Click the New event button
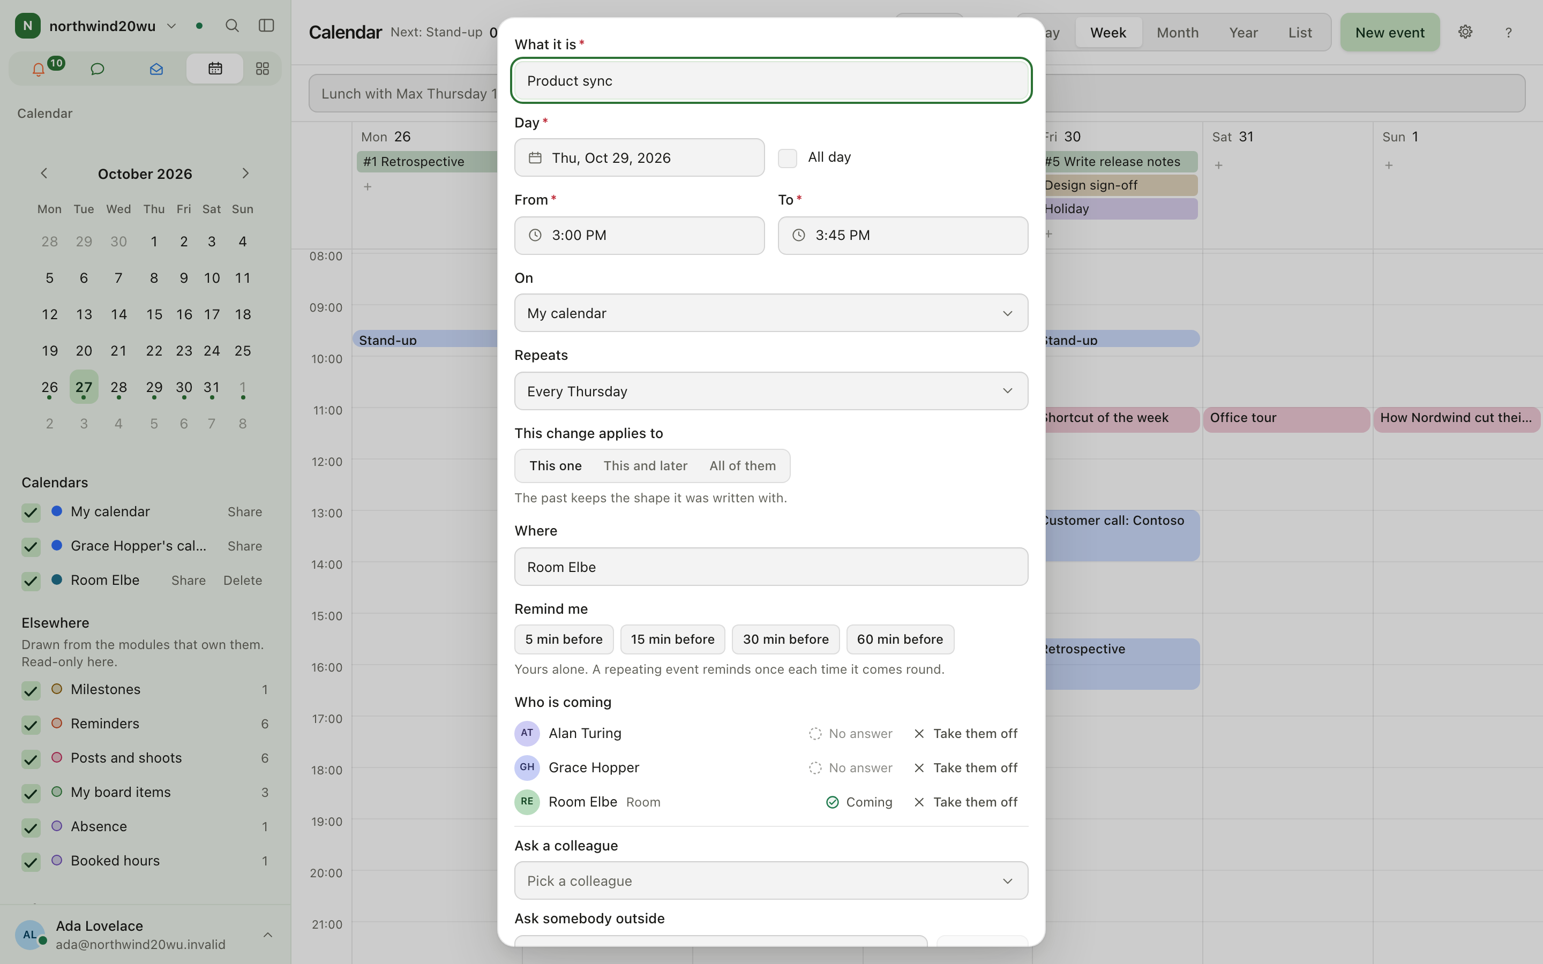 (x=1389, y=33)
